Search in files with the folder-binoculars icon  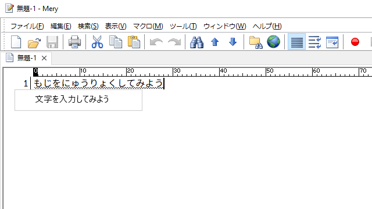point(256,42)
